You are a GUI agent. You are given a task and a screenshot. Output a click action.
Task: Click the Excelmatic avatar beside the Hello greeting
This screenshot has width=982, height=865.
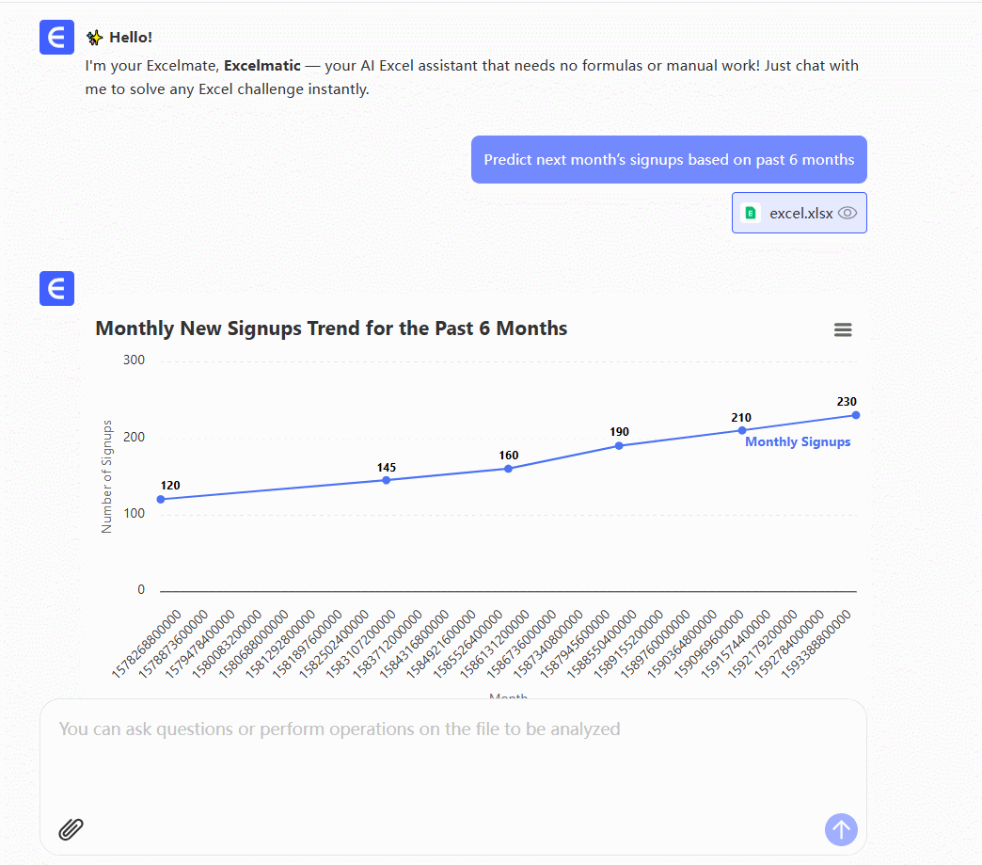(56, 38)
